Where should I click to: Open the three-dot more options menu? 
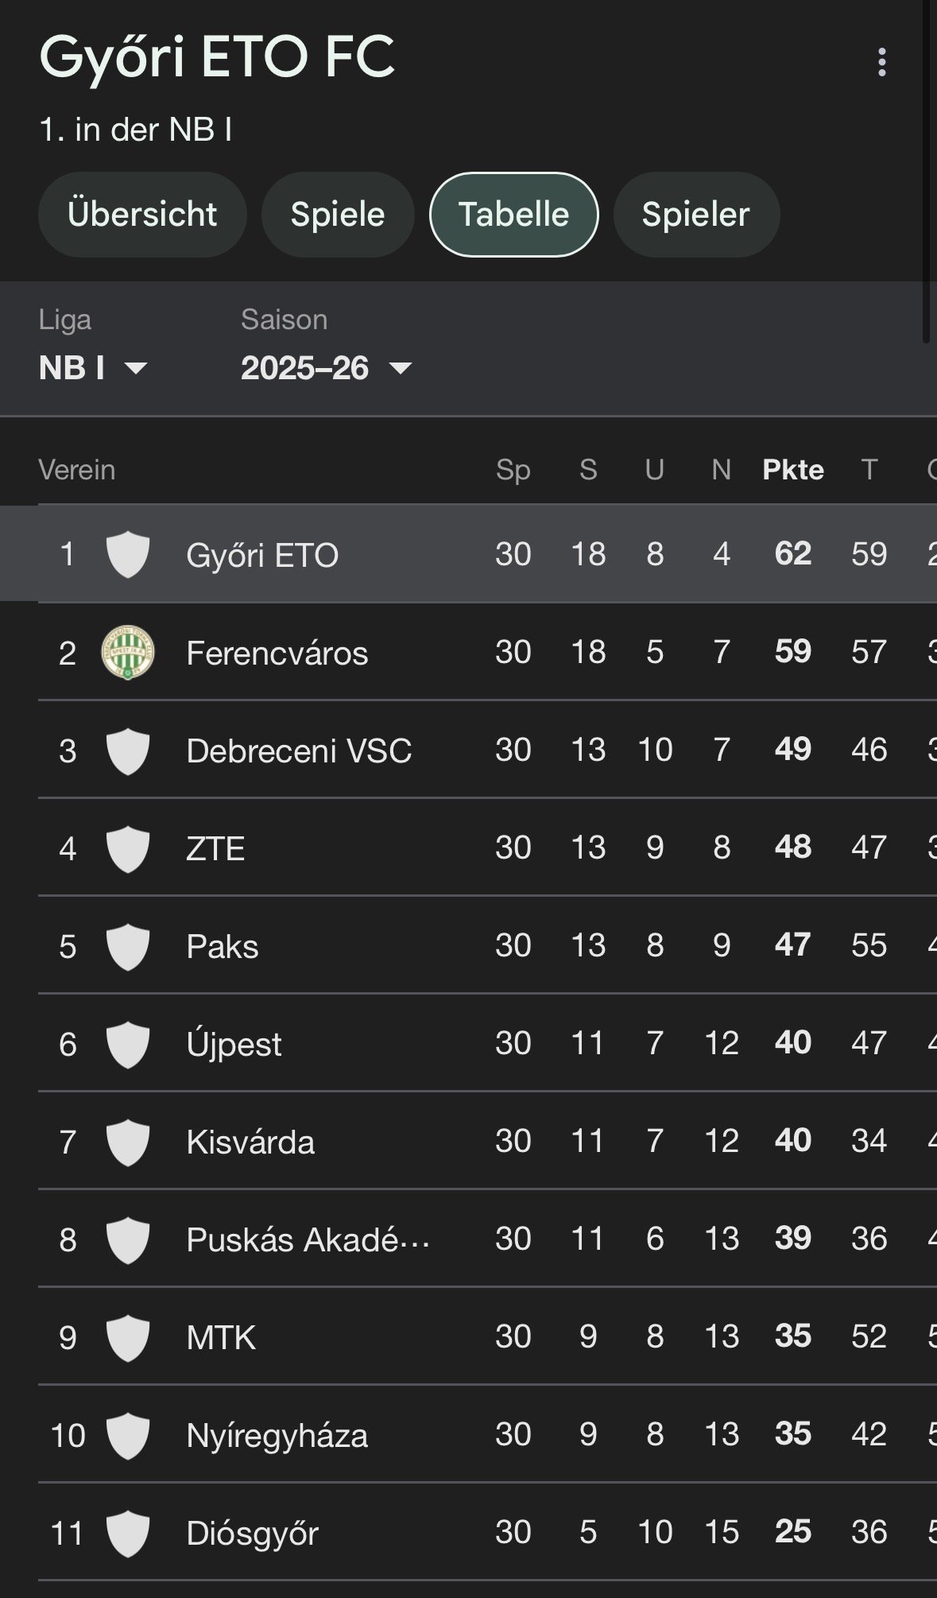tap(881, 62)
